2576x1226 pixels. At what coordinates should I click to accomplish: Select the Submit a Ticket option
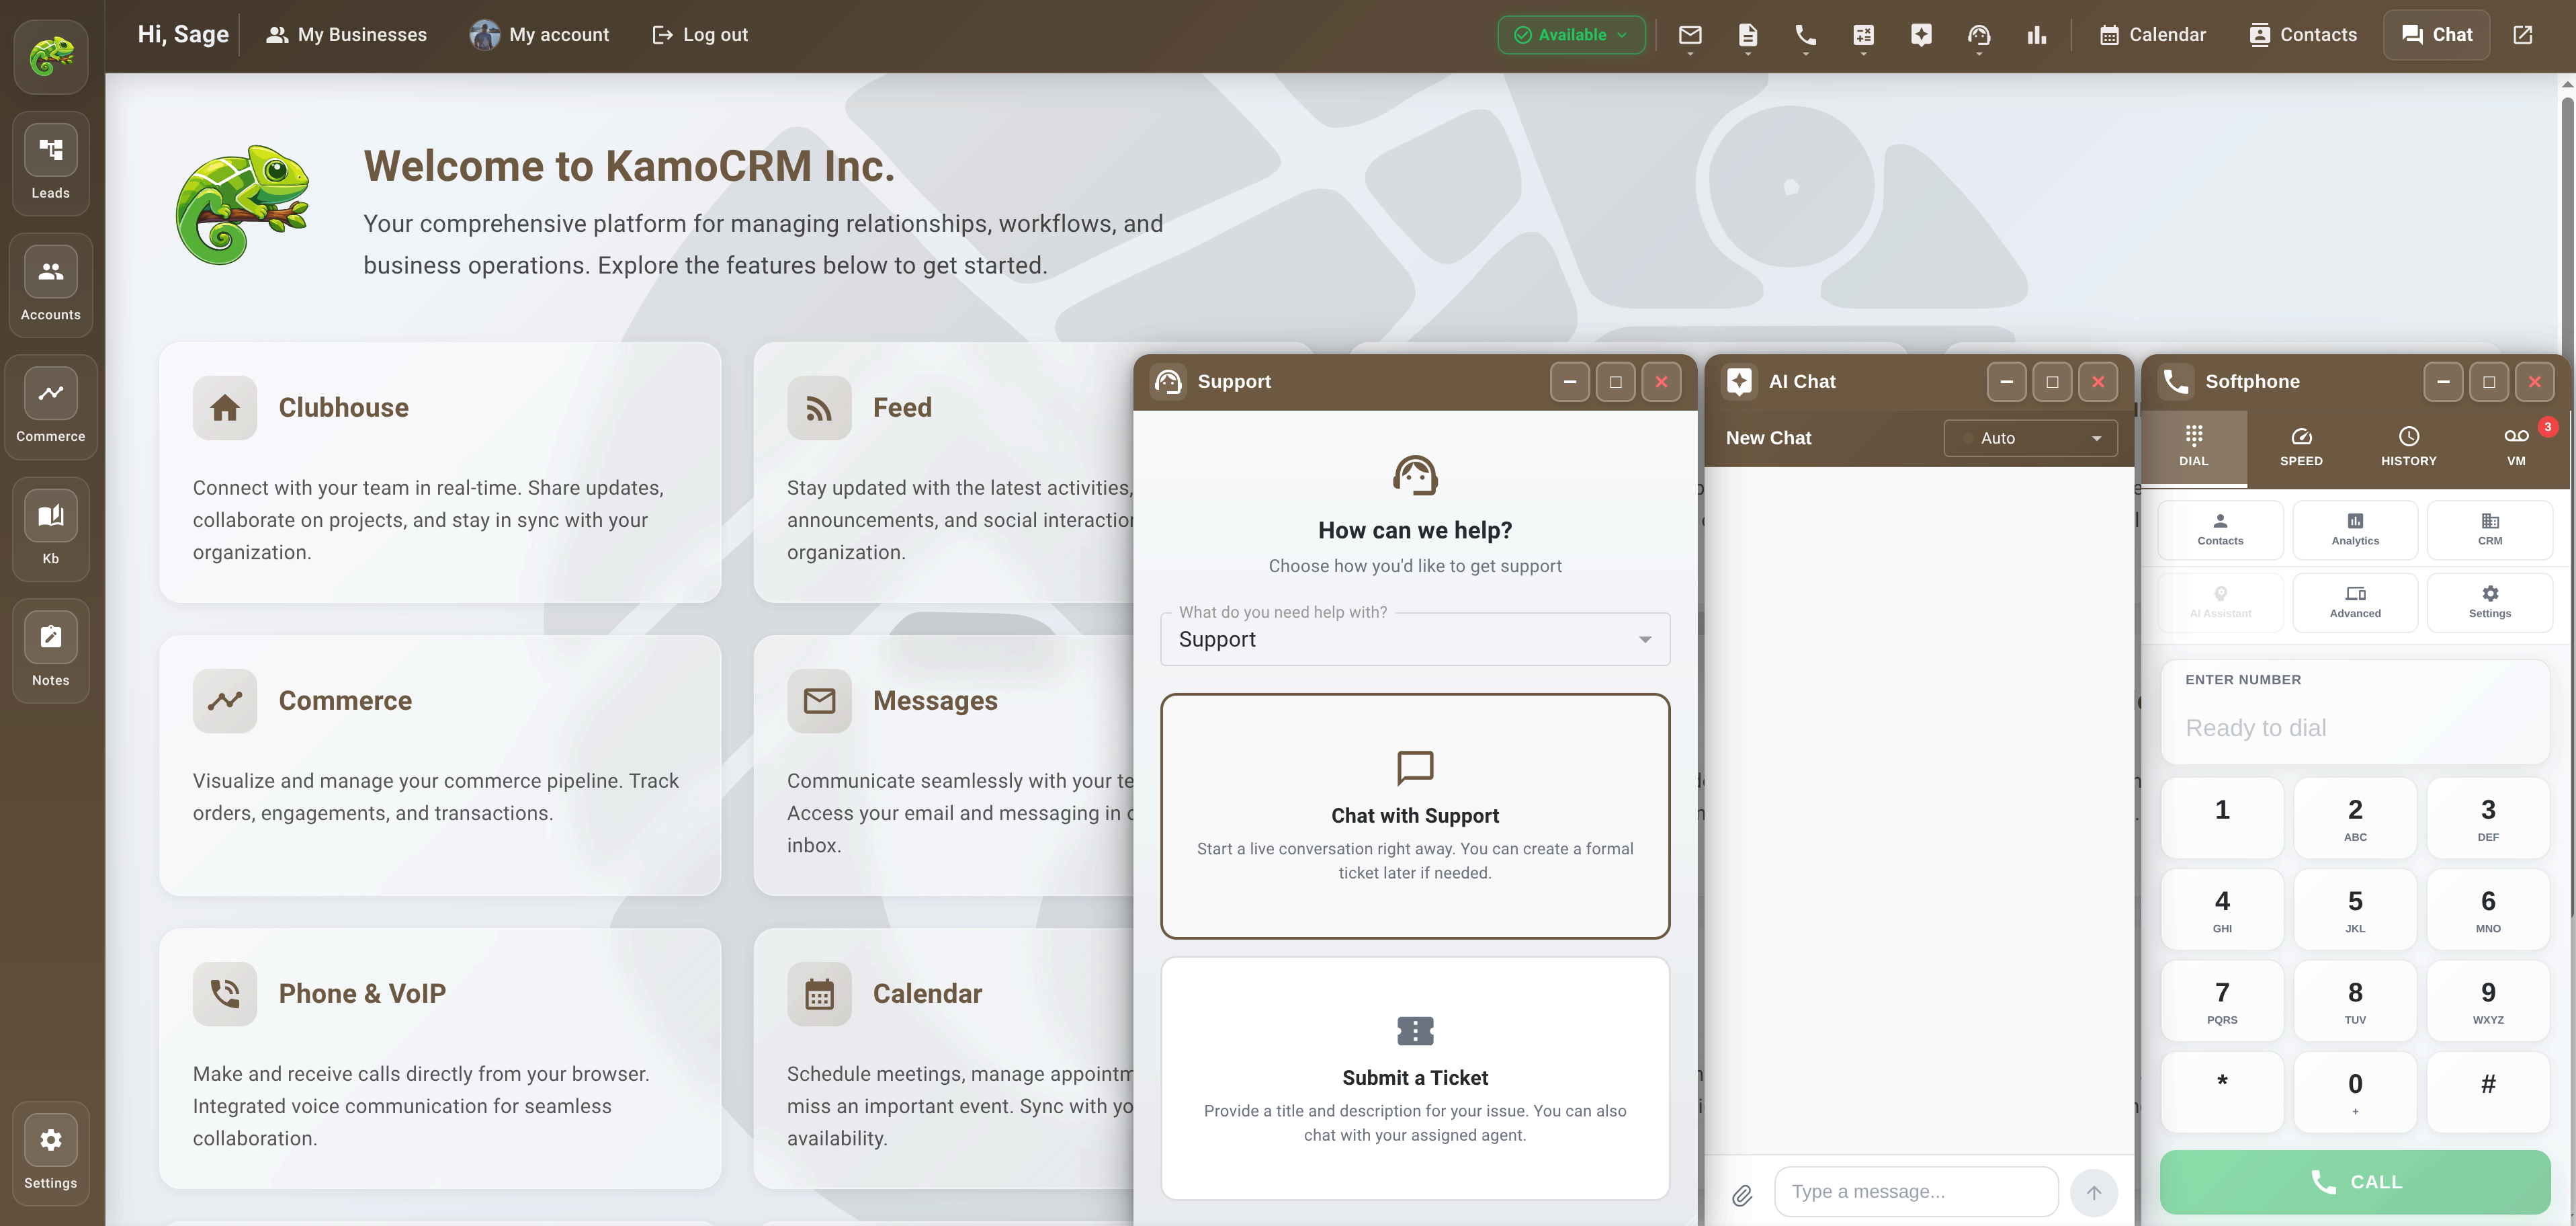(1415, 1078)
